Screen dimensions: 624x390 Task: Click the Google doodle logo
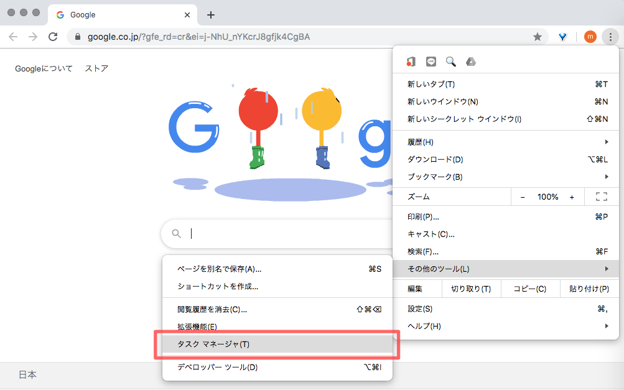pos(280,141)
